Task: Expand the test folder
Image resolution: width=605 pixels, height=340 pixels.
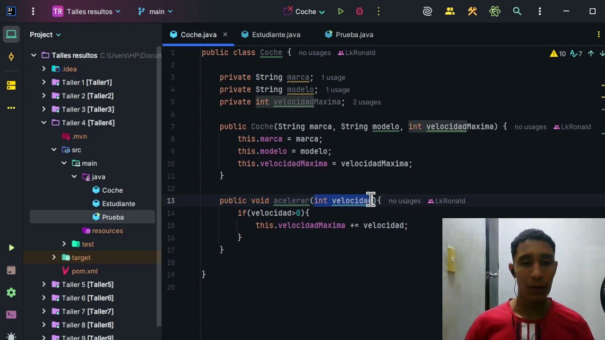Action: click(64, 244)
